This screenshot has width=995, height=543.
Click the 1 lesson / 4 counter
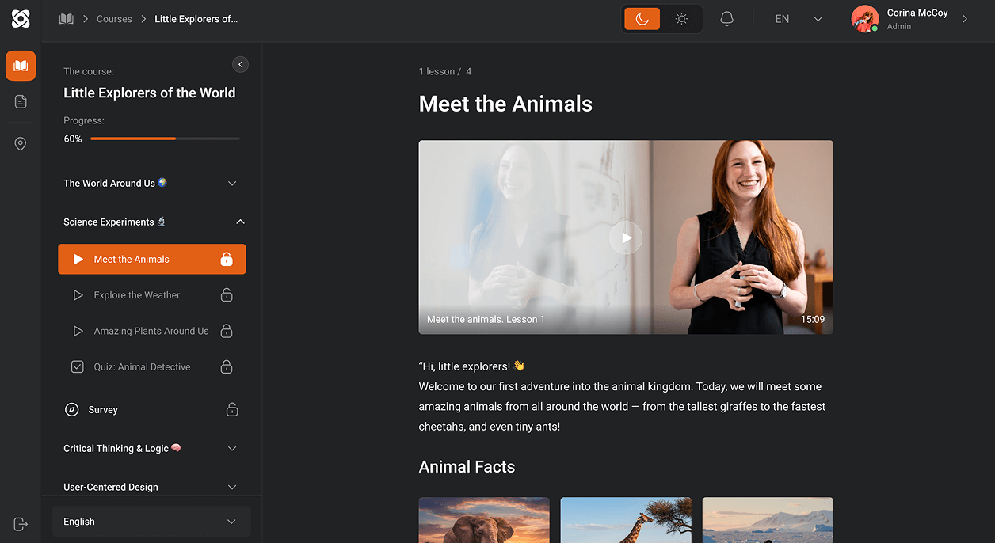click(445, 71)
